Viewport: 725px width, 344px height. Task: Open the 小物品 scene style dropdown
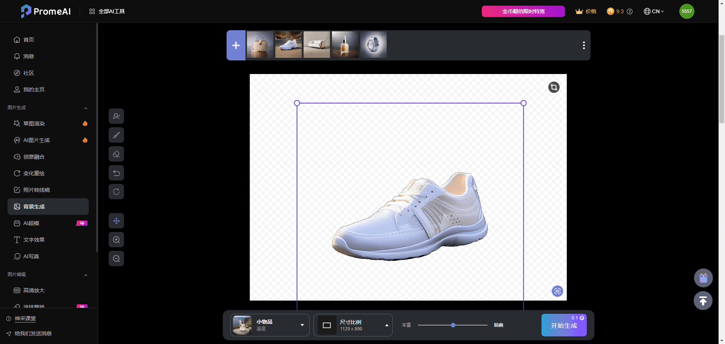point(270,325)
